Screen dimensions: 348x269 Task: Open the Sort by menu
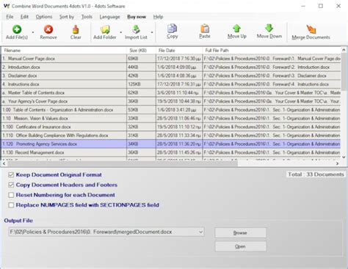67,17
